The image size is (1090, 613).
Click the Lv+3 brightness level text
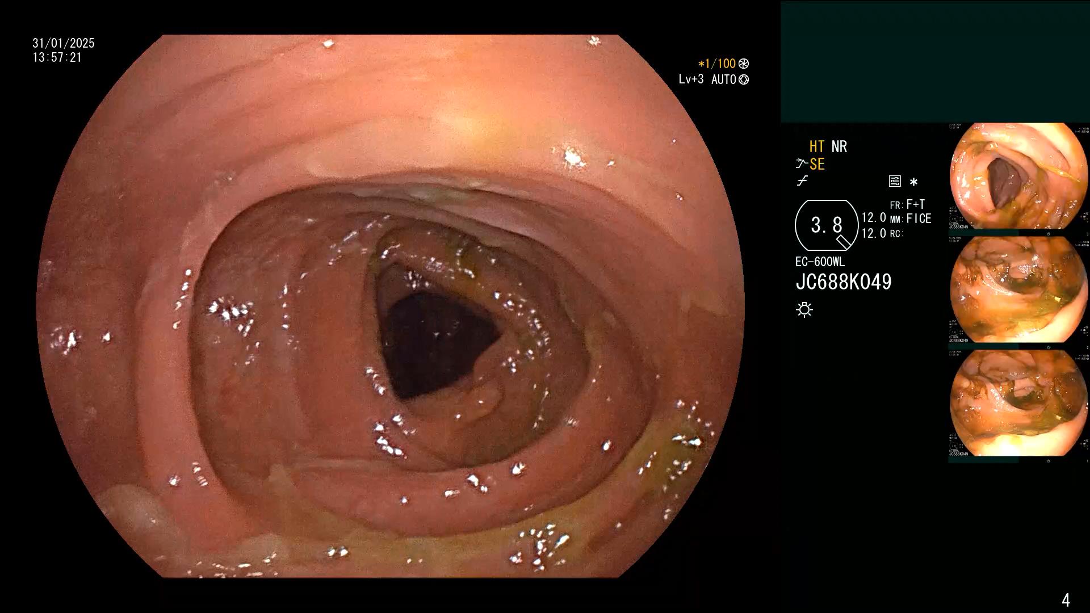pyautogui.click(x=691, y=79)
